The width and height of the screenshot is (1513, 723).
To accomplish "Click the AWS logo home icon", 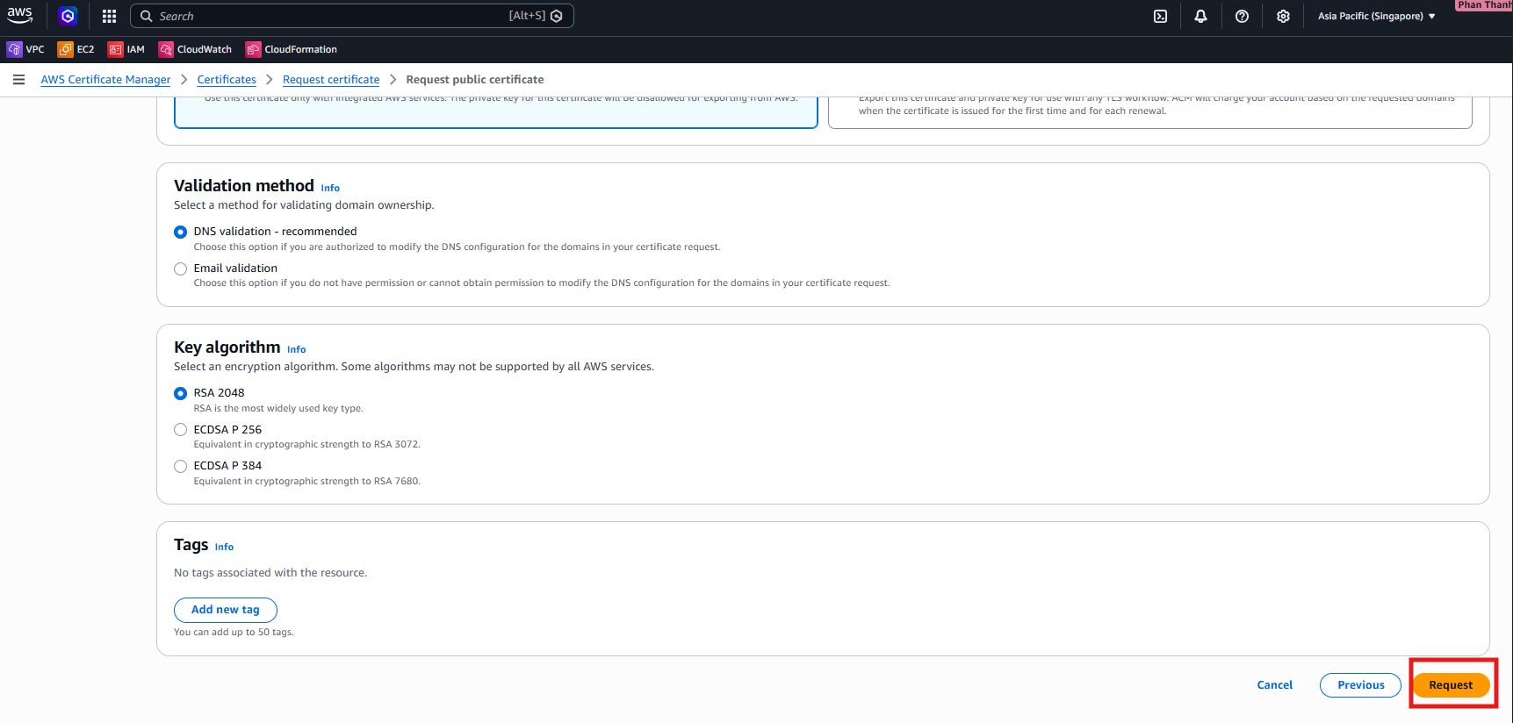I will [x=20, y=15].
